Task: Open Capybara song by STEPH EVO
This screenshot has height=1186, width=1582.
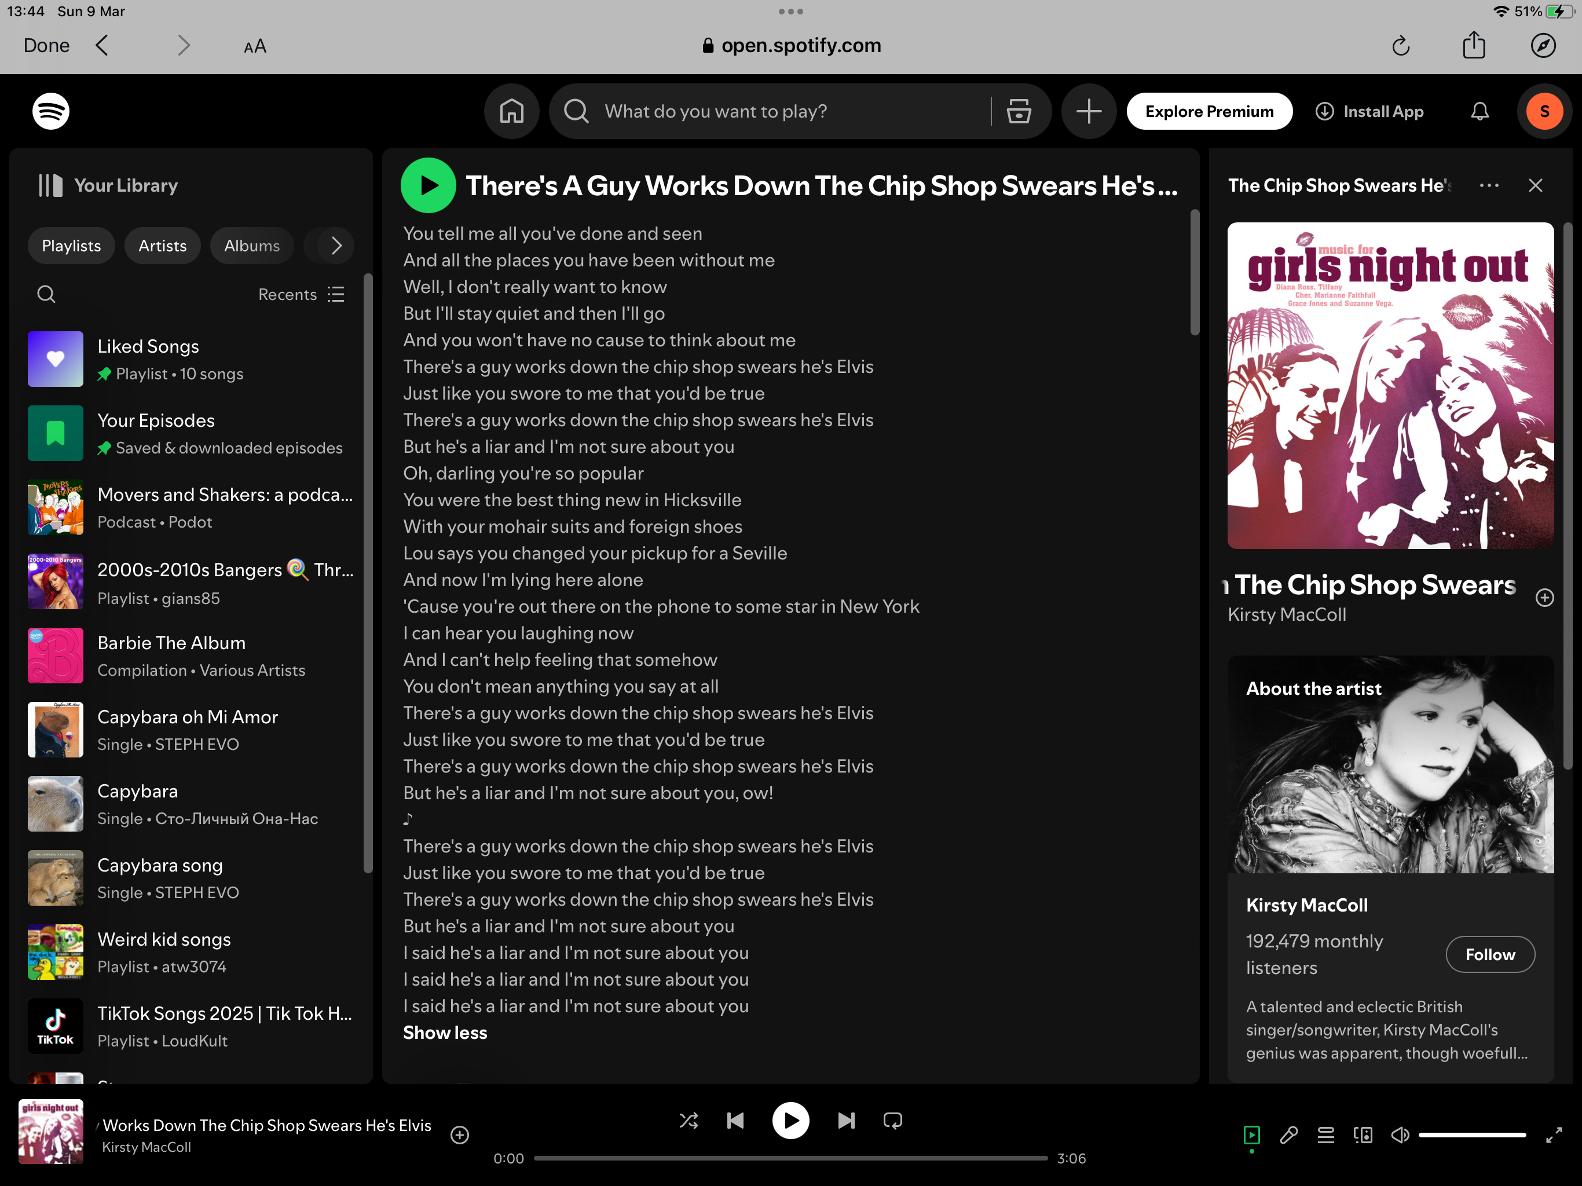Action: pyautogui.click(x=191, y=878)
